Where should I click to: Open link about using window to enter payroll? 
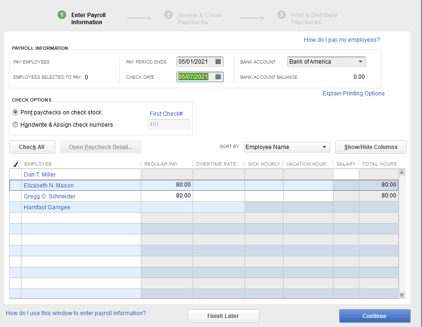pyautogui.click(x=76, y=313)
